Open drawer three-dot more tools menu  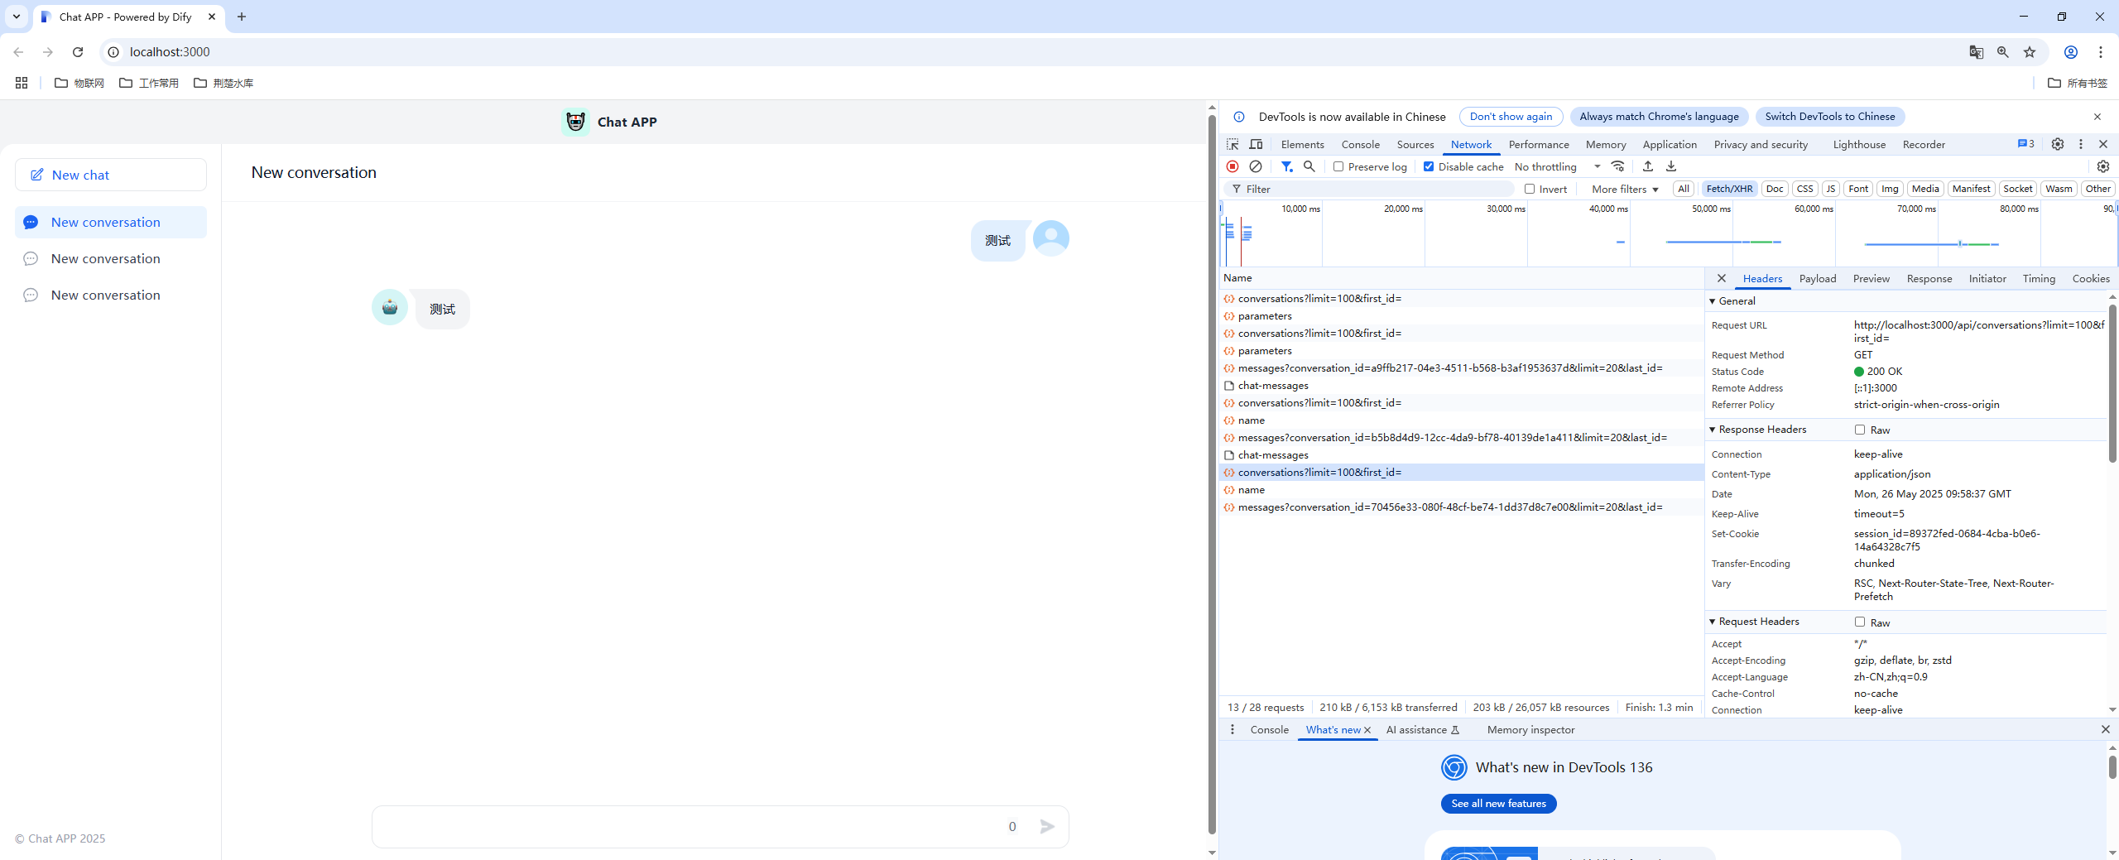click(1232, 729)
